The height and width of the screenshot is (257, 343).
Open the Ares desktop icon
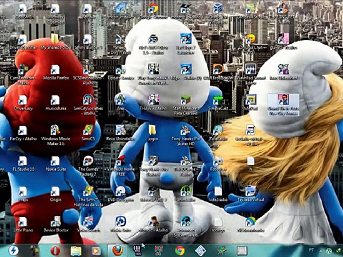point(120,102)
